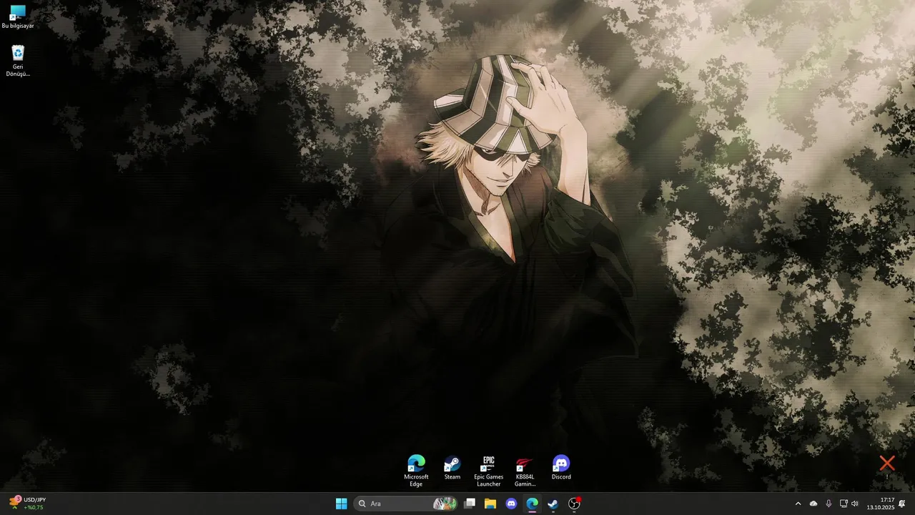915x515 pixels.
Task: Open the notification bell in taskbar
Action: tap(902, 504)
